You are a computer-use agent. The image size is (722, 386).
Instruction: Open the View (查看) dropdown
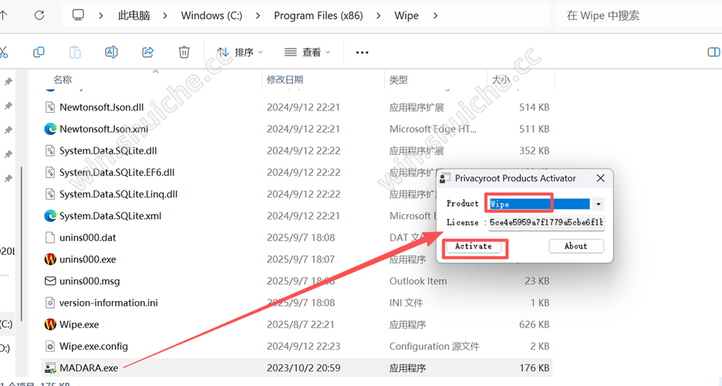(x=307, y=52)
